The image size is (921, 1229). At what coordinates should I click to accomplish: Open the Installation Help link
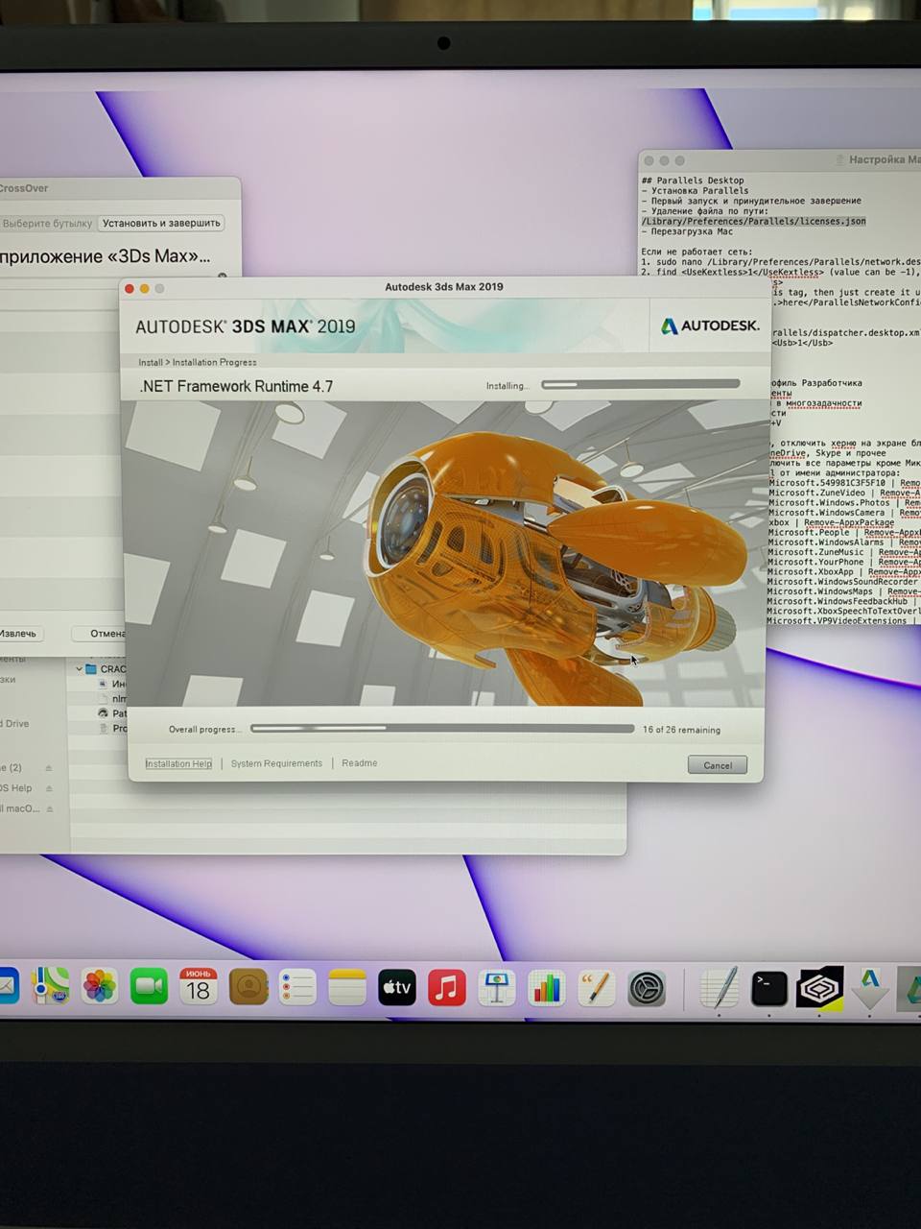point(178,763)
